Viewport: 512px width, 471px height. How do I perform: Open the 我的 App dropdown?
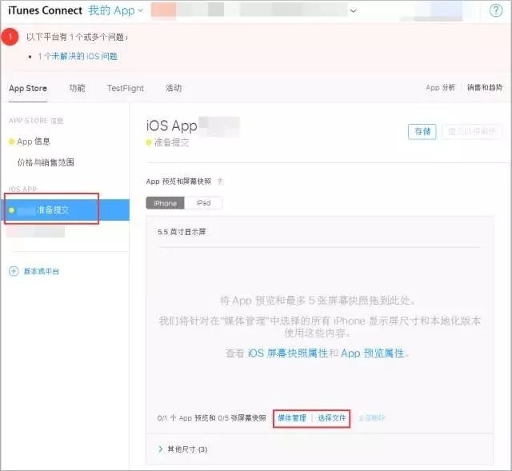pyautogui.click(x=115, y=10)
